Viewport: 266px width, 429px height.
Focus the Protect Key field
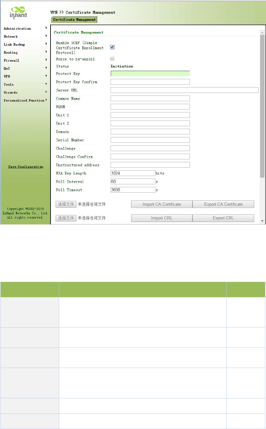pyautogui.click(x=150, y=73)
